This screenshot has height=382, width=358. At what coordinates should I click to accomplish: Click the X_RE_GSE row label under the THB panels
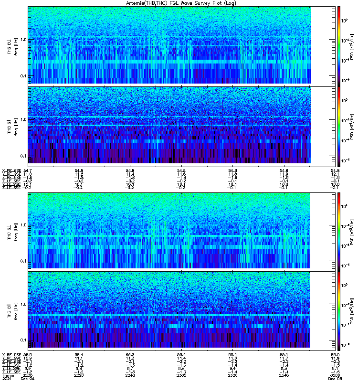[x=11, y=170]
